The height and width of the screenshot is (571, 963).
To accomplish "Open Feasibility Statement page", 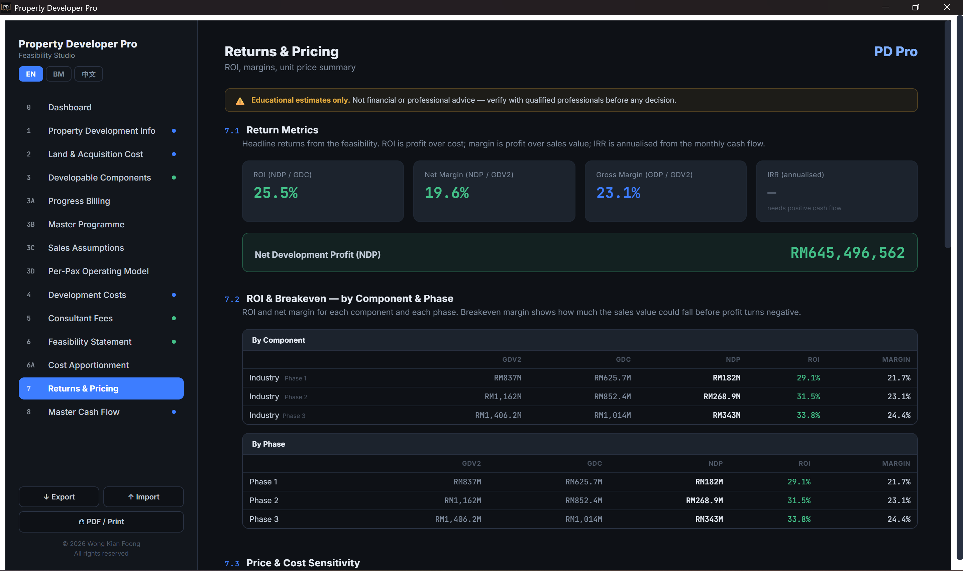I will pyautogui.click(x=101, y=342).
